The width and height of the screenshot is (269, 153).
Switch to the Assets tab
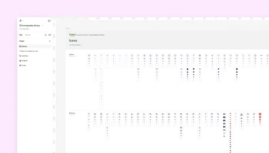(28, 35)
